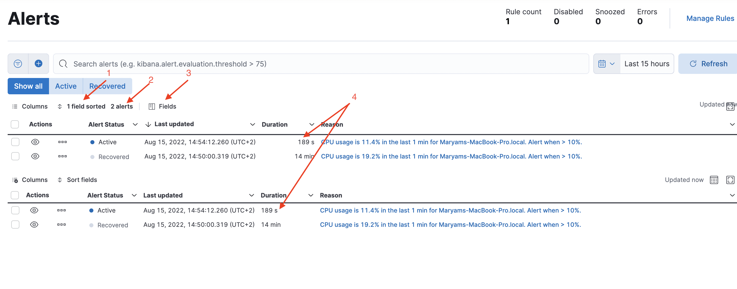Tick the checkbox on the Recovered alert row
The image size is (737, 289).
click(x=15, y=156)
